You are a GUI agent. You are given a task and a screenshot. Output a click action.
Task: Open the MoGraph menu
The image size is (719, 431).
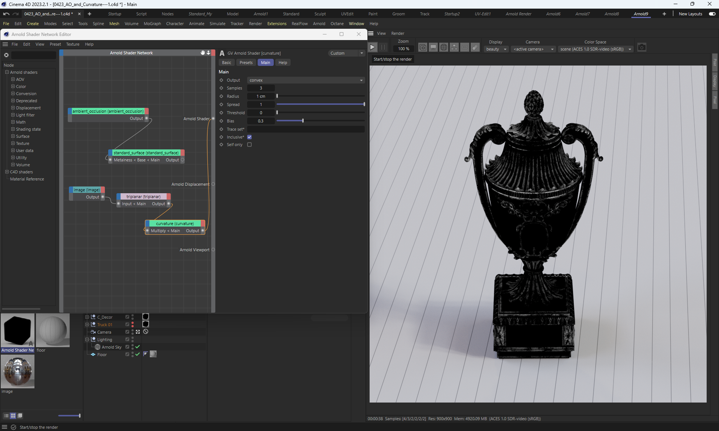point(152,24)
